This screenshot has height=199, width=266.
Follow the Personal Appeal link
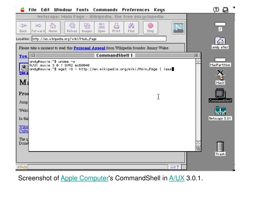[x=89, y=48]
